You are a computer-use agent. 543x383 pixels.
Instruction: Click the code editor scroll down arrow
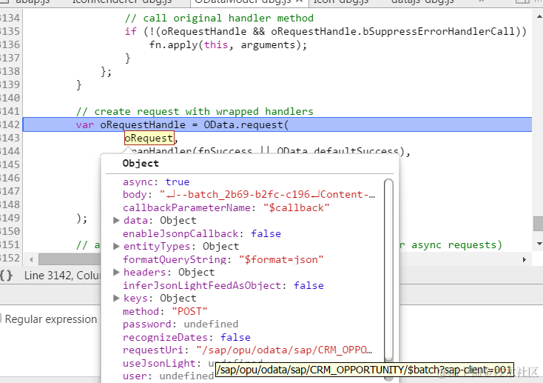tap(539, 244)
